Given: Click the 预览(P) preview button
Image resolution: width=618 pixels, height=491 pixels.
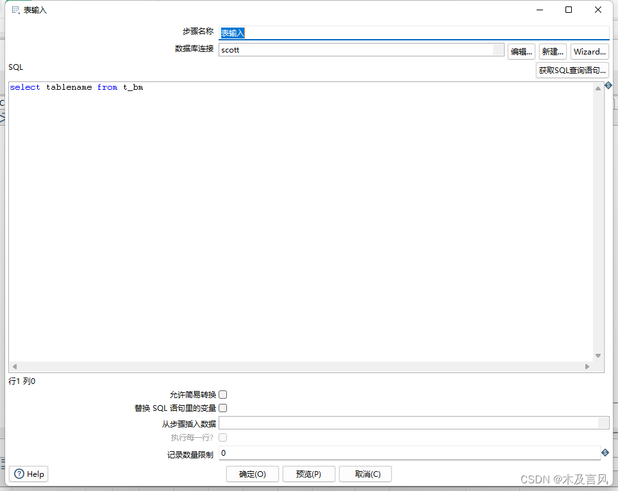Looking at the screenshot, I should click(308, 474).
